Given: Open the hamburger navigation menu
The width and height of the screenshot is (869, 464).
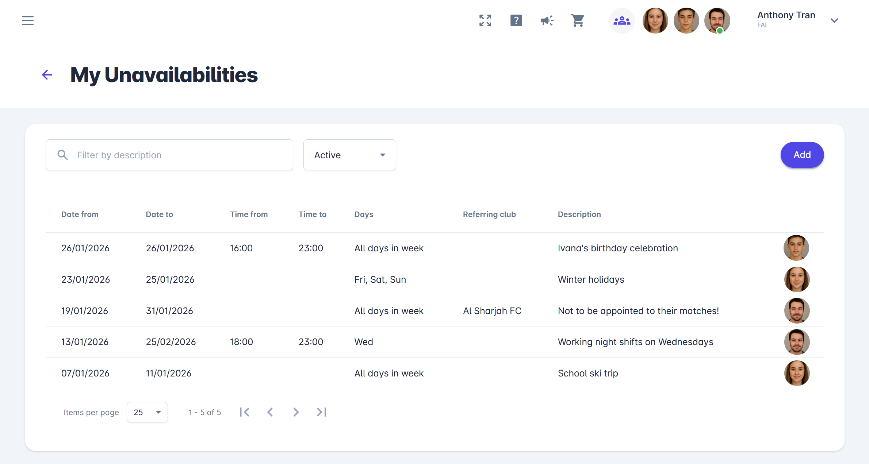Looking at the screenshot, I should click(x=28, y=20).
